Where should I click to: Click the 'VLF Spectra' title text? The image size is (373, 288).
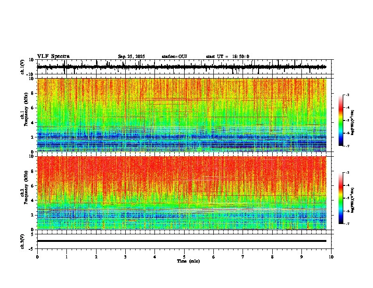[x=53, y=56]
